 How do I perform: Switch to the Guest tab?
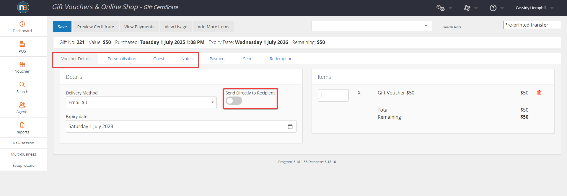(x=159, y=59)
